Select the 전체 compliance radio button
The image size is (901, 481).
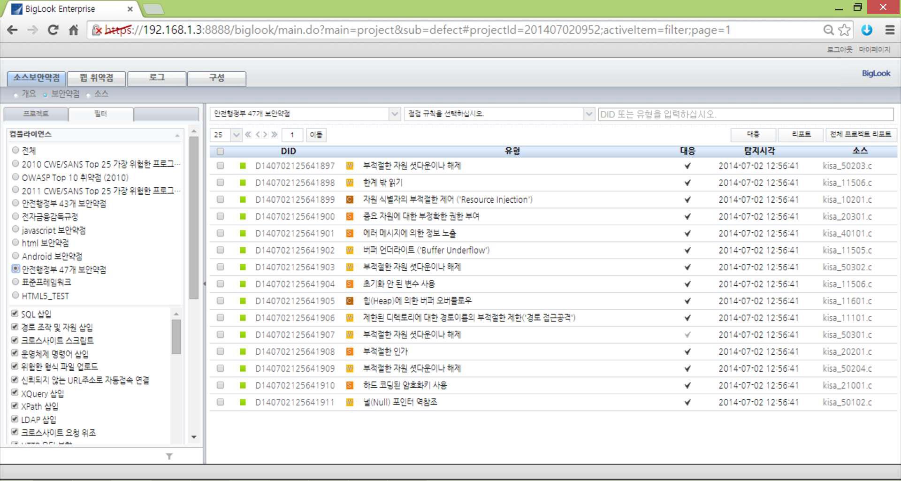coord(15,150)
